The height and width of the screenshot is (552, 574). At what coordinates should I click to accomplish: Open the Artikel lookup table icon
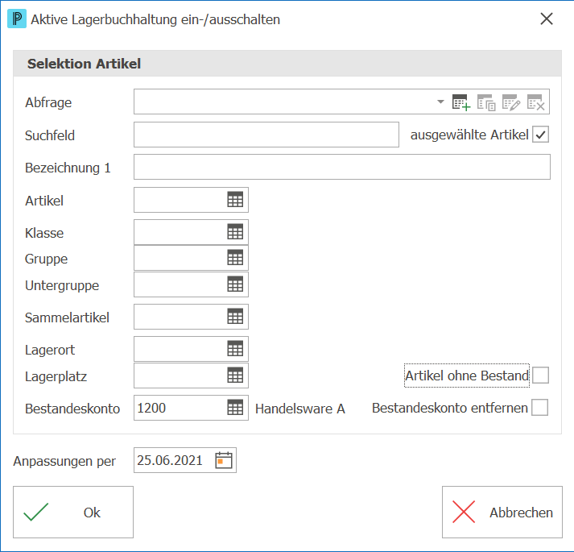pyautogui.click(x=235, y=200)
